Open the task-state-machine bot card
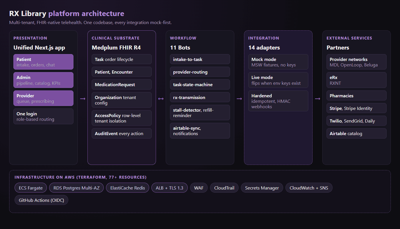The width and height of the screenshot is (400, 229). (200, 84)
